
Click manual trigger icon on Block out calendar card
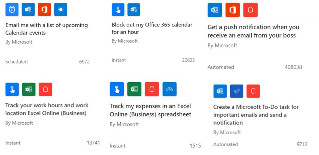click(x=118, y=10)
